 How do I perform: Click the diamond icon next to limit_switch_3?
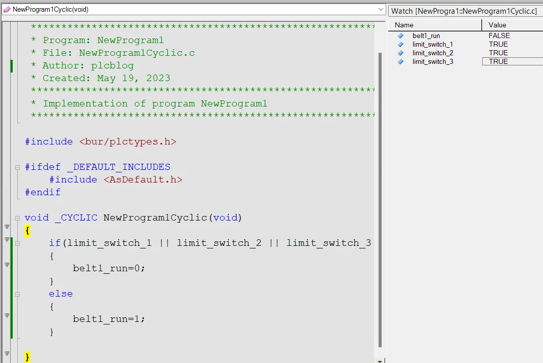pos(401,61)
